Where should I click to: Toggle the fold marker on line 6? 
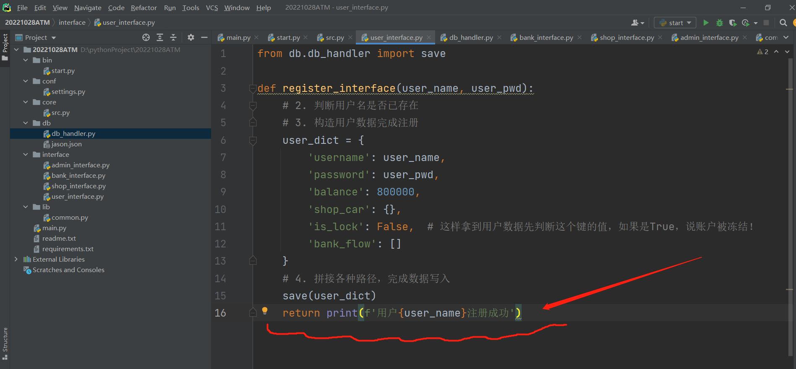253,140
